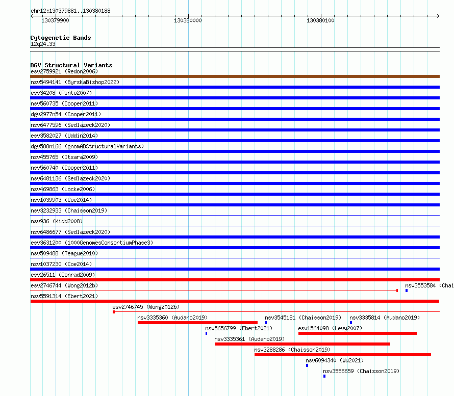This screenshot has height=396, width=454.
Task: Select nsv455765 (Itsara2009) label
Action: click(64, 157)
